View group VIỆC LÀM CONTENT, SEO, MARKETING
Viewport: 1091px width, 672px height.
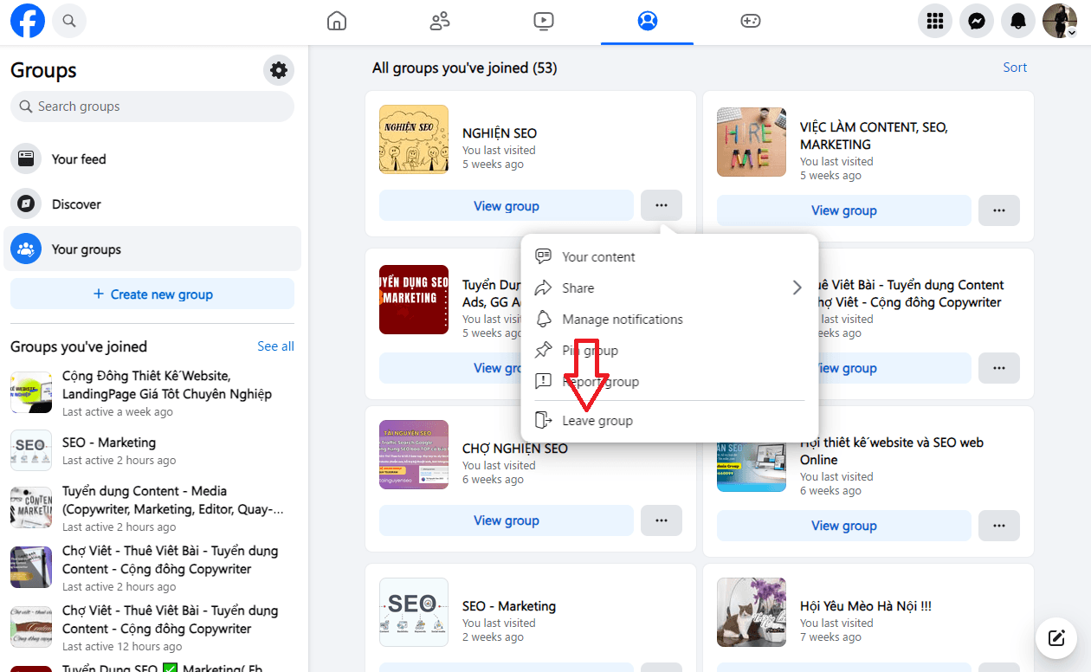pyautogui.click(x=844, y=210)
